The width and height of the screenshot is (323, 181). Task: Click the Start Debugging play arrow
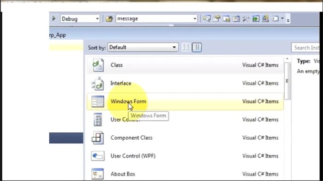point(54,18)
